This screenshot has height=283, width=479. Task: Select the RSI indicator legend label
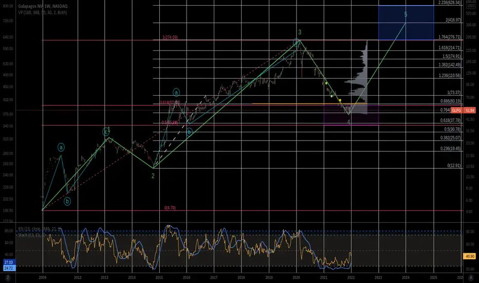click(x=40, y=229)
